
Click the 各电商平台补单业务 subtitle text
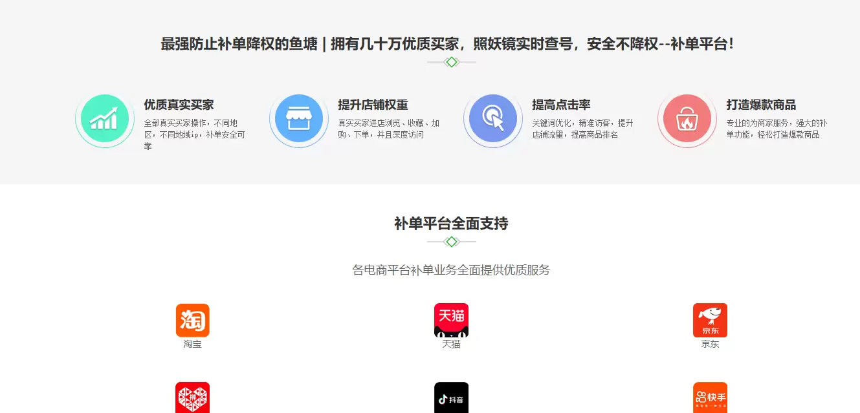[x=451, y=270]
